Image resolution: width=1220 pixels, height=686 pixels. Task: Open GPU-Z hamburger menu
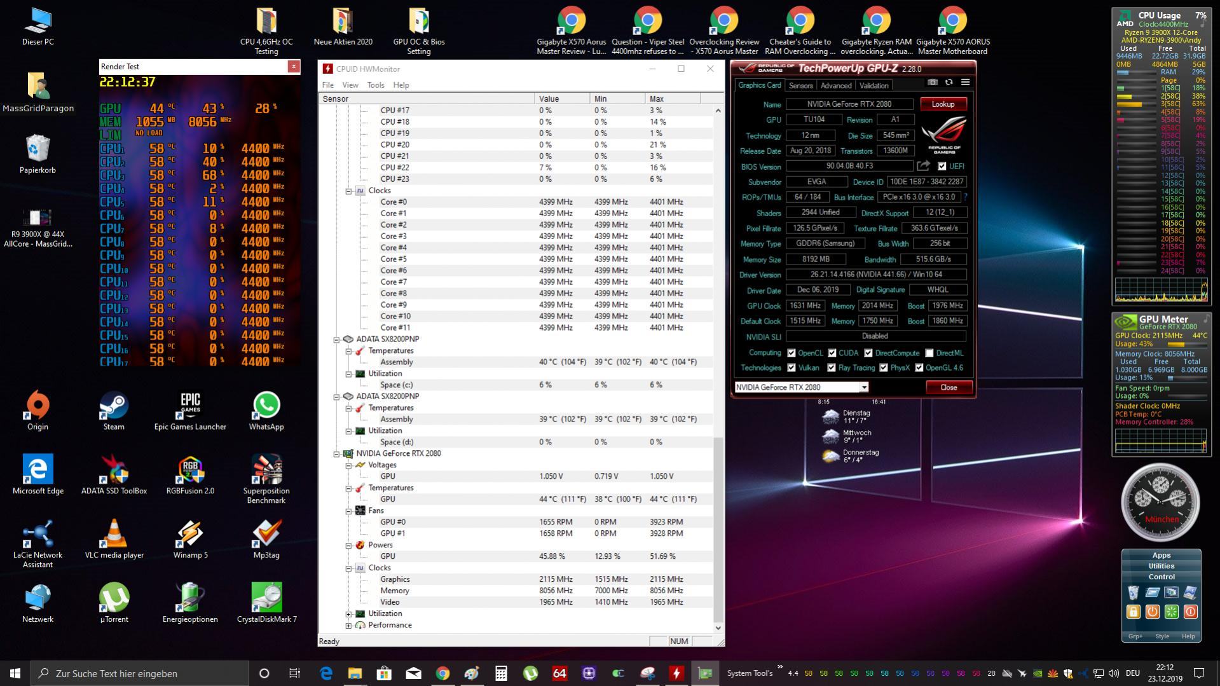click(965, 82)
